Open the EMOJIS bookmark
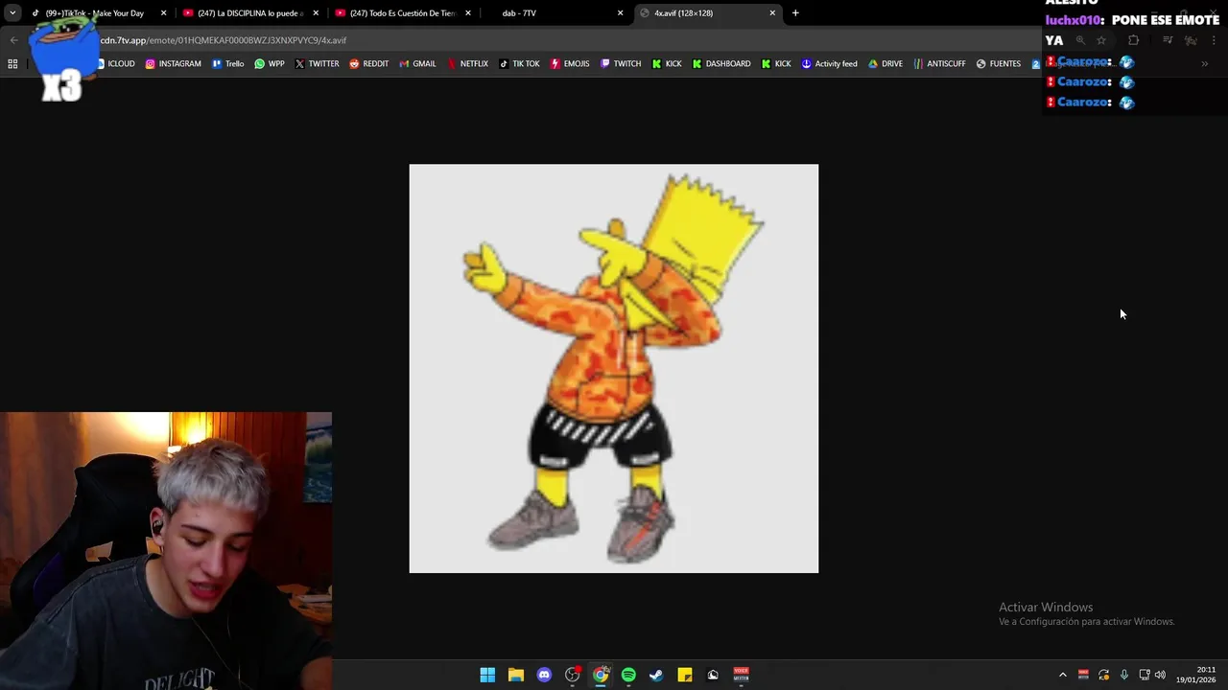 pyautogui.click(x=570, y=64)
